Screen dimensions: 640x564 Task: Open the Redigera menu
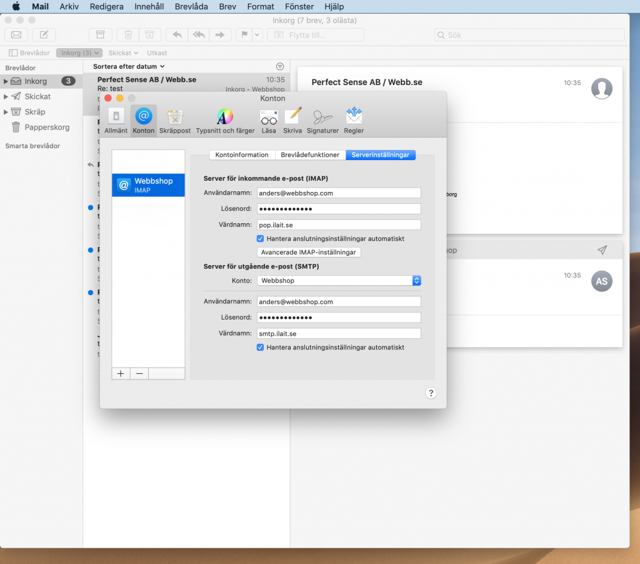click(106, 6)
